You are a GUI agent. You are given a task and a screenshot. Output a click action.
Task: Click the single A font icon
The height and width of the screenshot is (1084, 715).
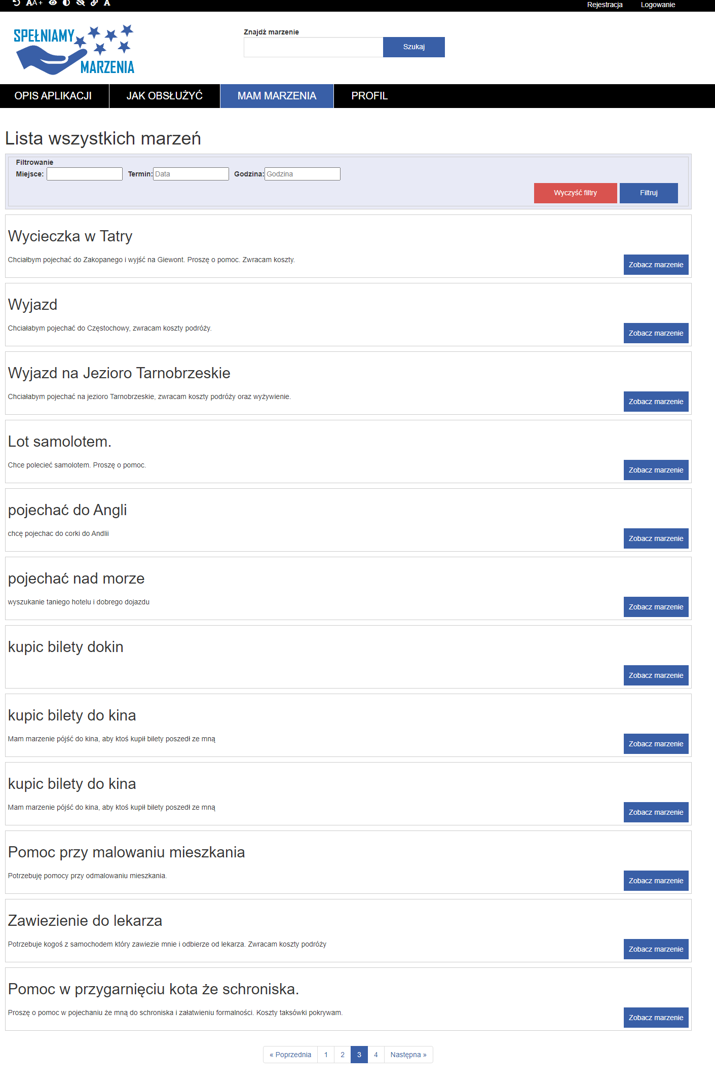[107, 3]
